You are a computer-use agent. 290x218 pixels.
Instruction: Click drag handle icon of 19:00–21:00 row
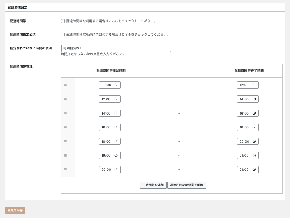(65, 155)
